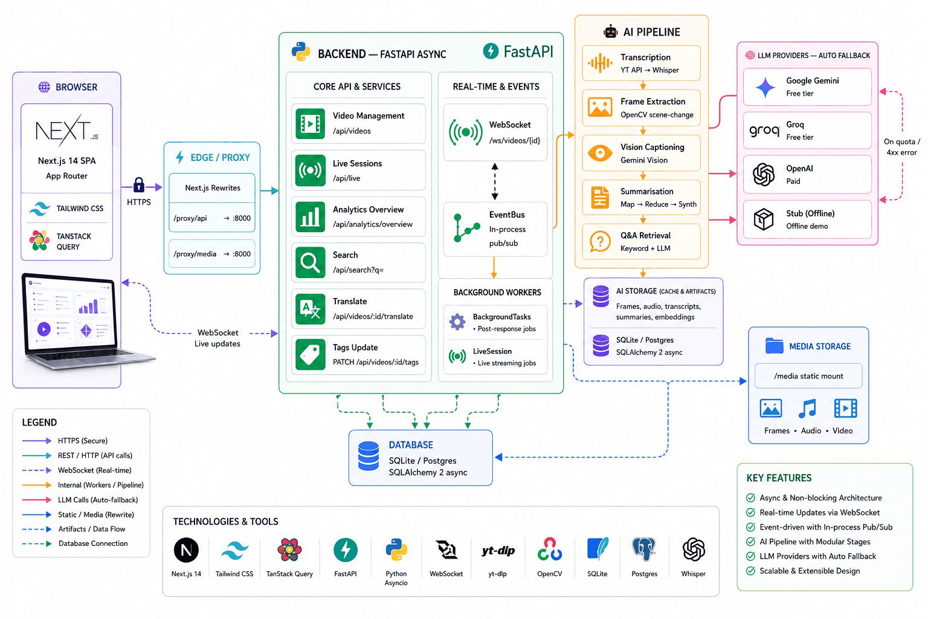928x619 pixels.
Task: Select the Translate language icon
Action: 310,309
